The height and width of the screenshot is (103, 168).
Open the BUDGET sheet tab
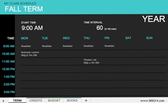coord(54,100)
